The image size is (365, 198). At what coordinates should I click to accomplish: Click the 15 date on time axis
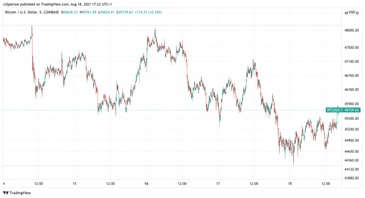(x=74, y=184)
